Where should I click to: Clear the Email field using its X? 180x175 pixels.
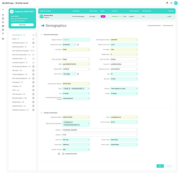[136, 117]
